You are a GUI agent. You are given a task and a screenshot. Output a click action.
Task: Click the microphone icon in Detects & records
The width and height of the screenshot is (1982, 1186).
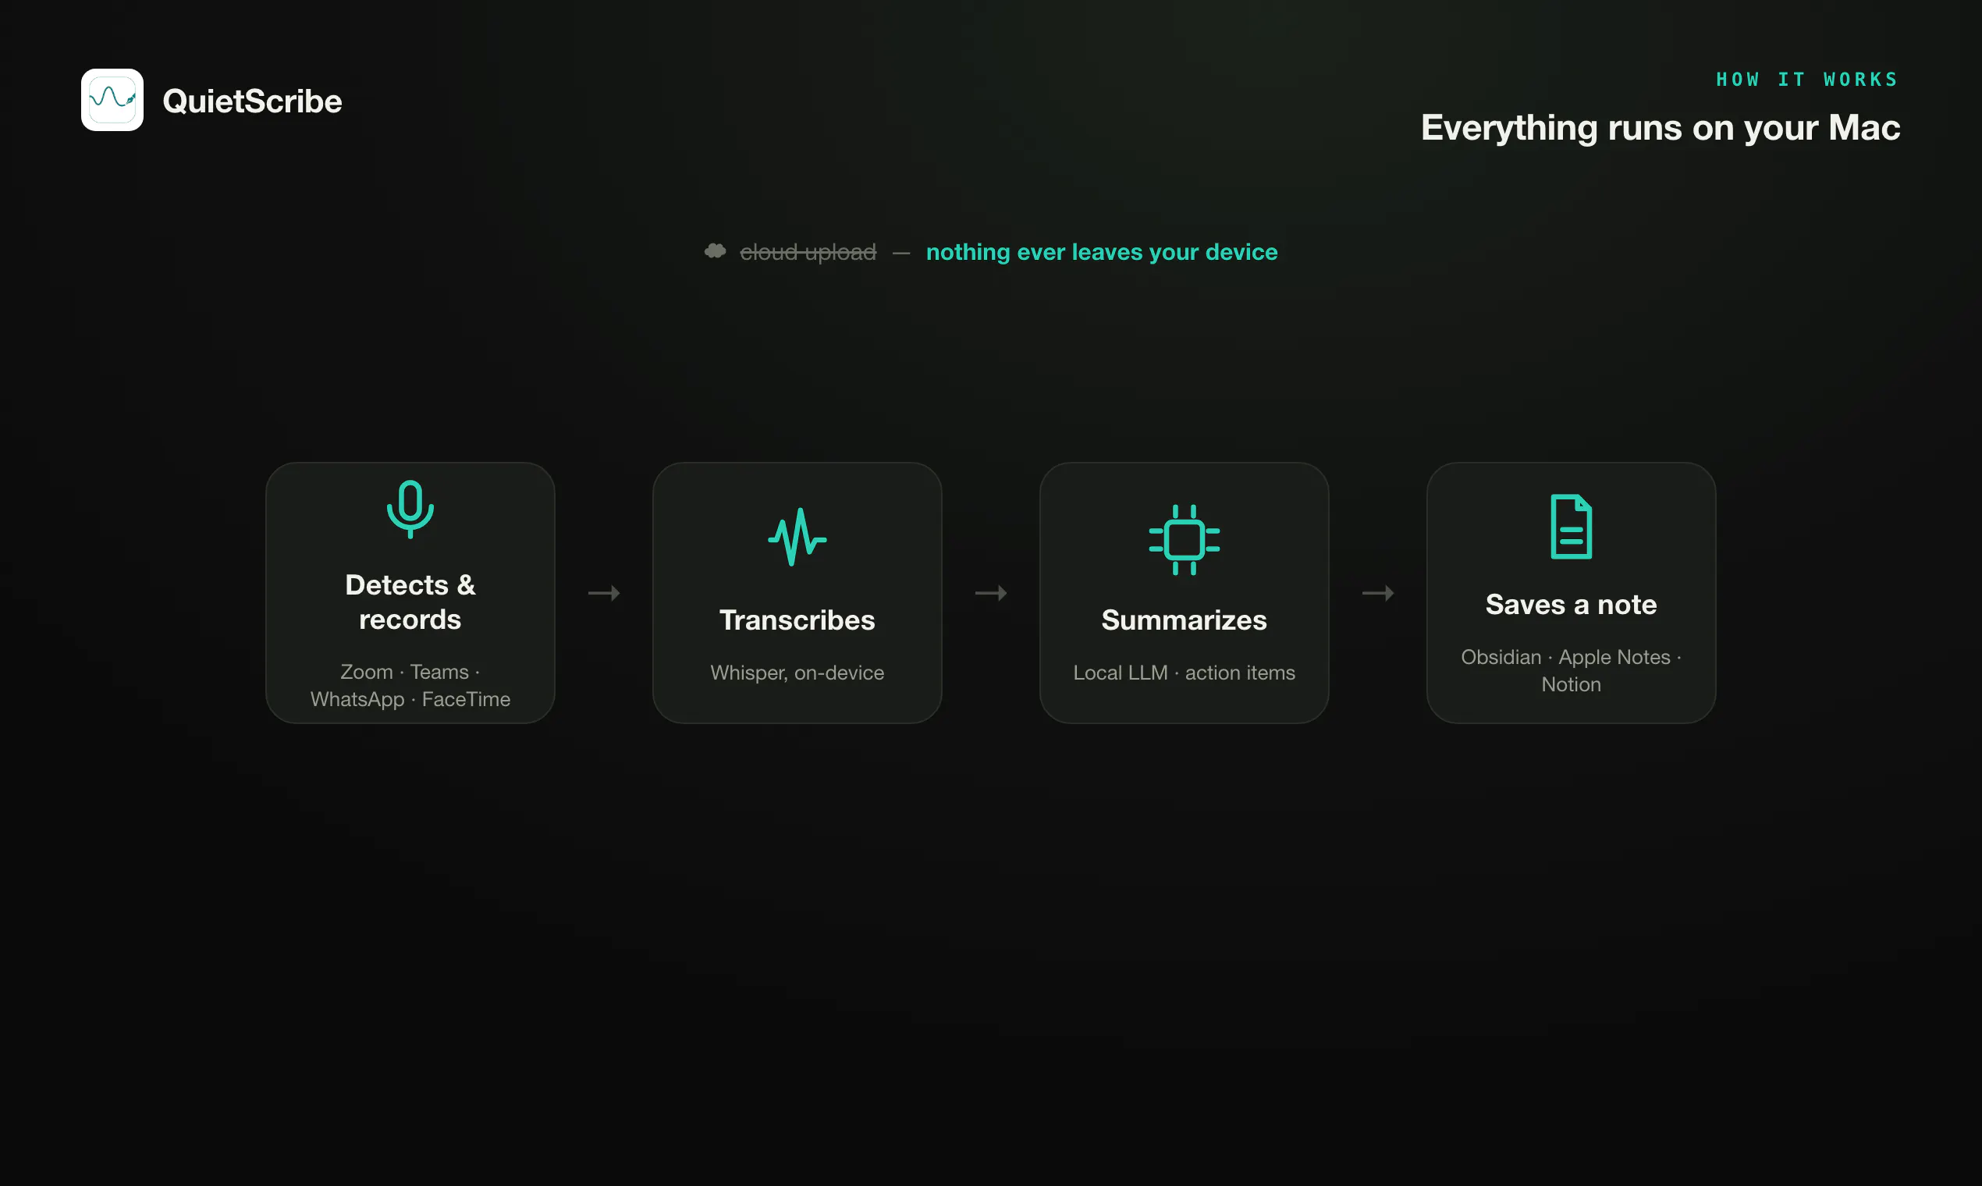(x=410, y=509)
